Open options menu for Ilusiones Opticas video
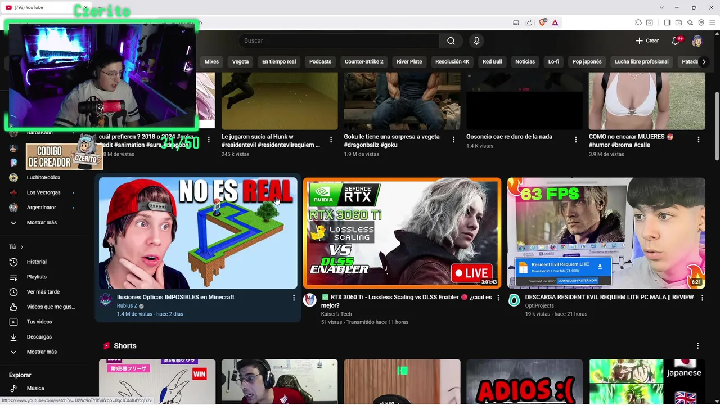Viewport: 720px width, 405px height. click(294, 298)
